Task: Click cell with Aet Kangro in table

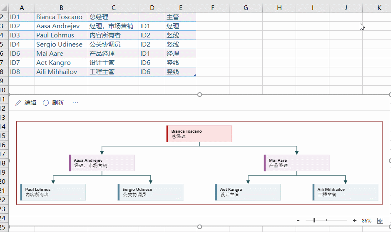Action: click(61, 63)
